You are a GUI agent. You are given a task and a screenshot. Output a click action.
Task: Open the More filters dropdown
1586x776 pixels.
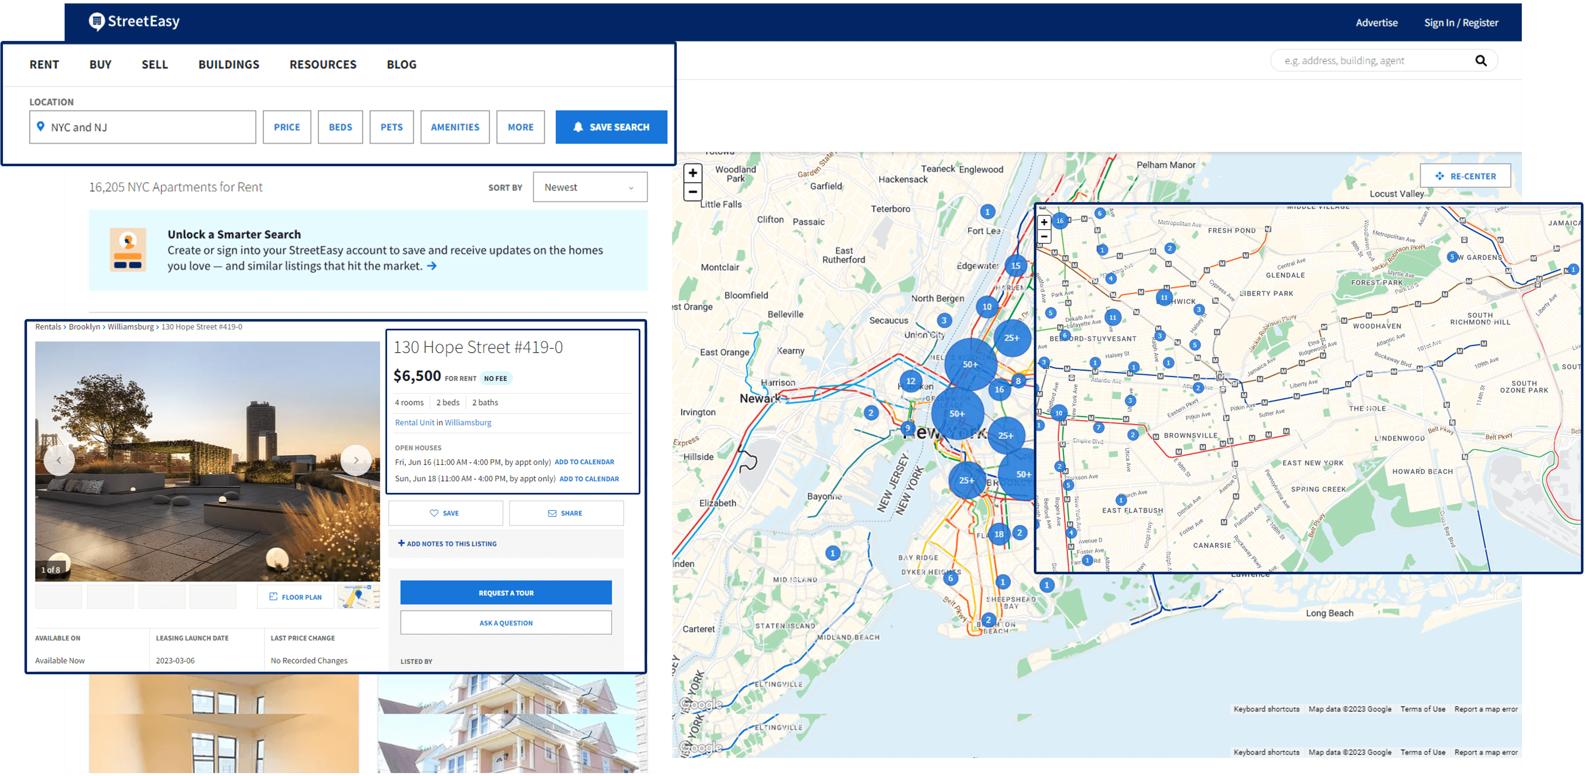pyautogui.click(x=521, y=127)
